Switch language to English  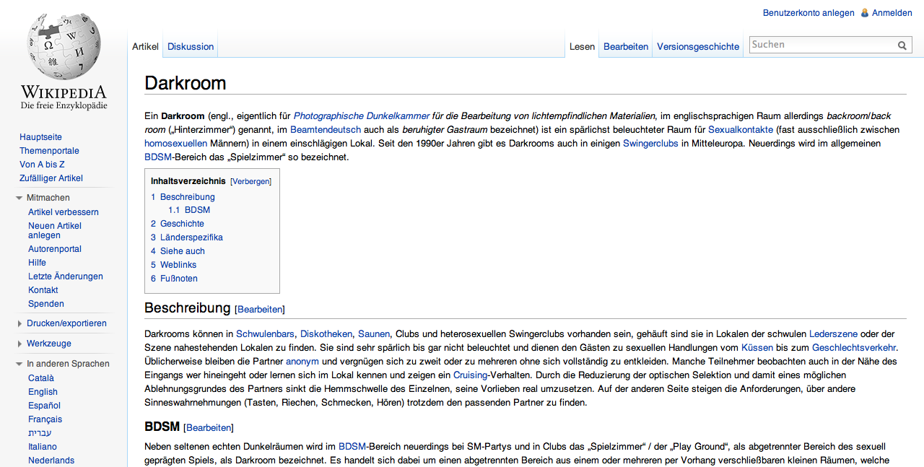coord(43,392)
